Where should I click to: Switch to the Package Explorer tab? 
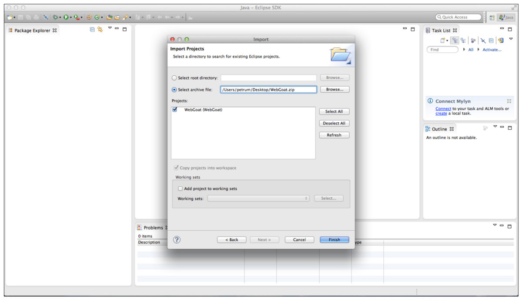coord(33,30)
